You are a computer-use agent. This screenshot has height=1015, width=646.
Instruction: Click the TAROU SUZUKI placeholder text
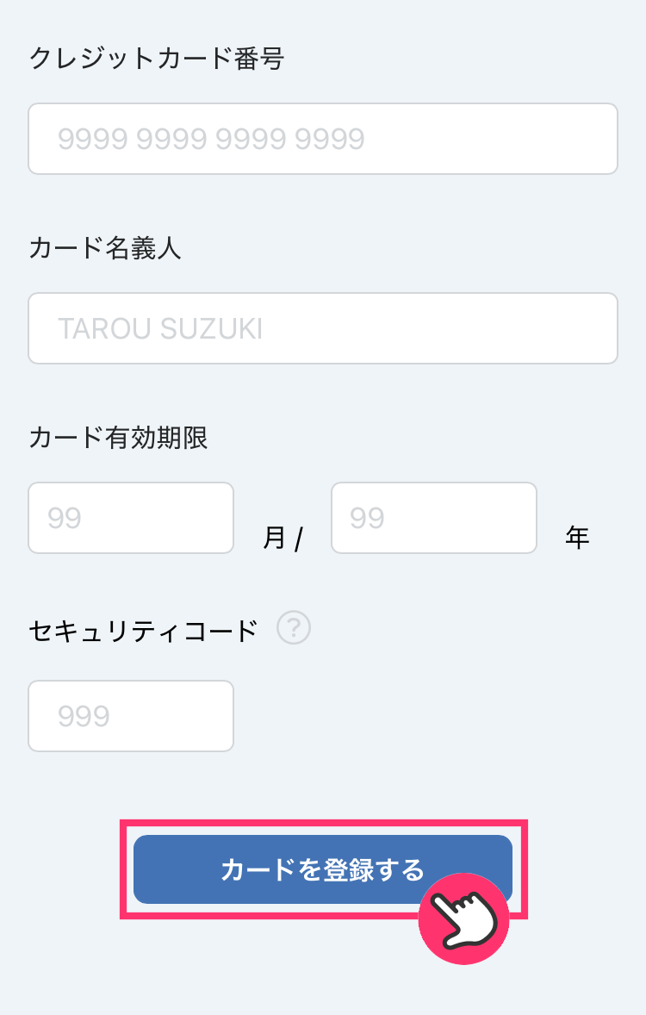pos(159,328)
